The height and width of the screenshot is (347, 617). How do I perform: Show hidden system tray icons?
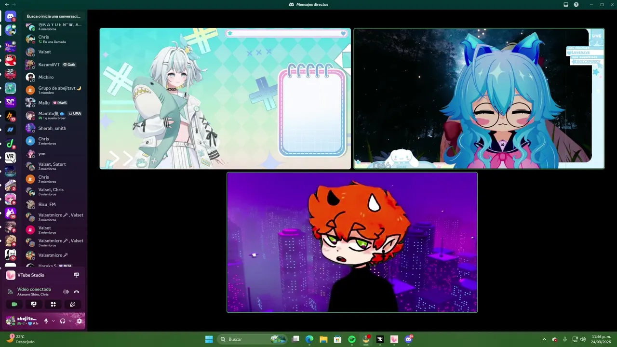coord(544,339)
